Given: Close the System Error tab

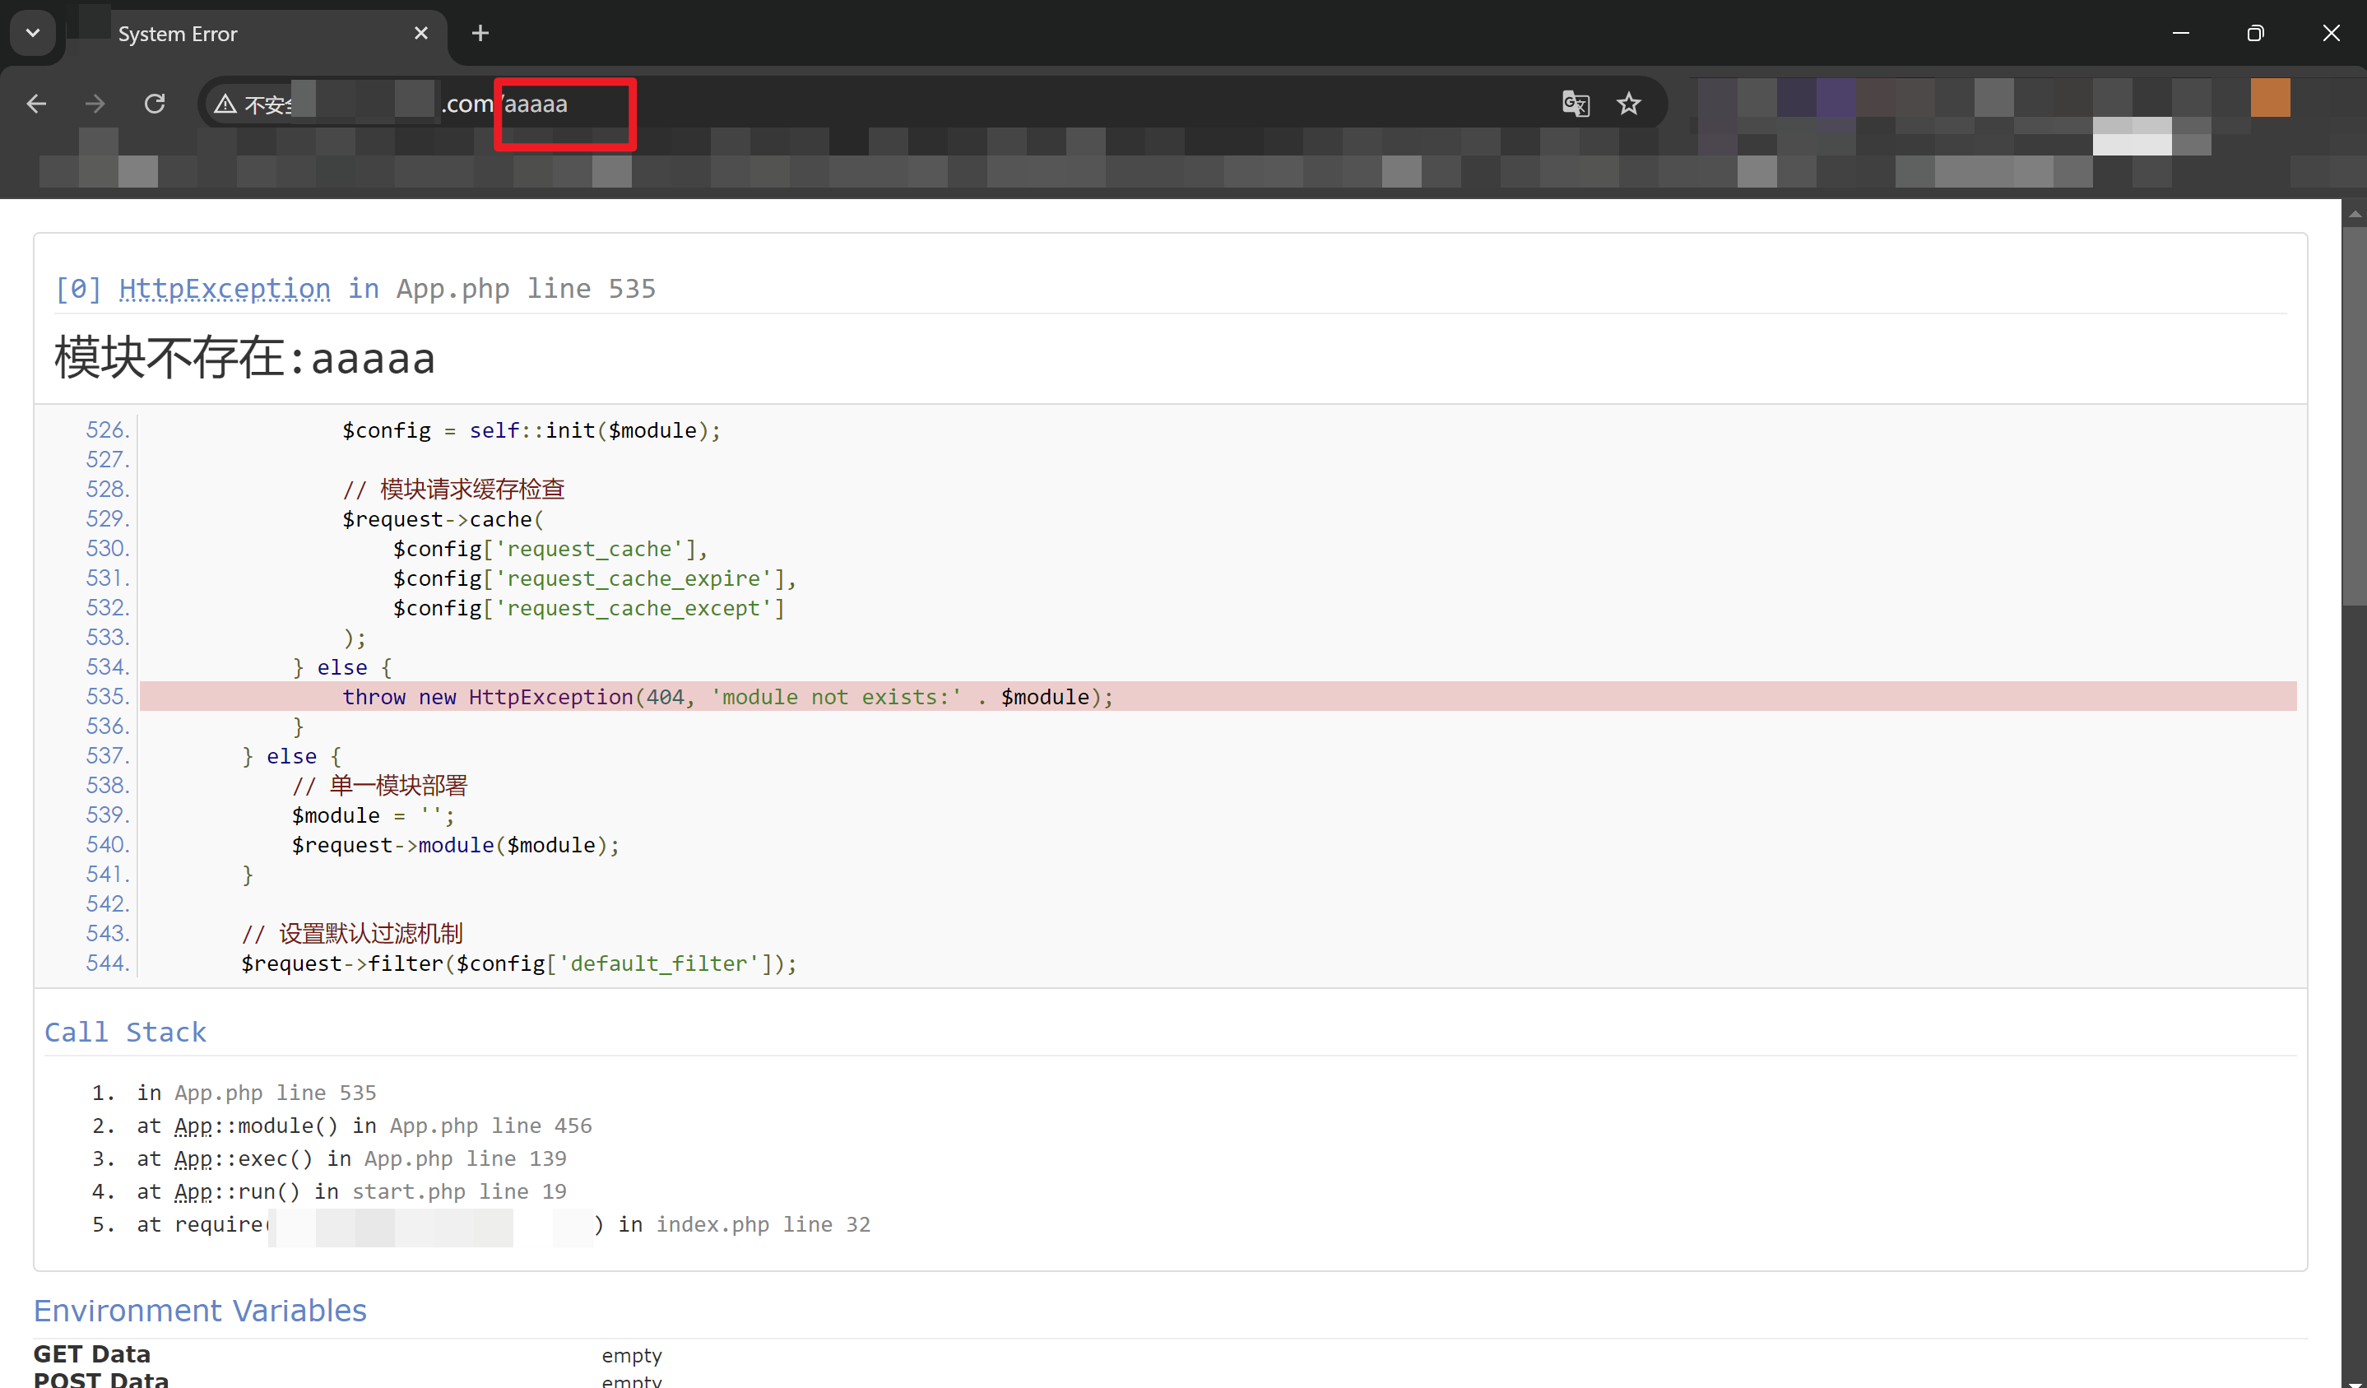Looking at the screenshot, I should pyautogui.click(x=420, y=33).
